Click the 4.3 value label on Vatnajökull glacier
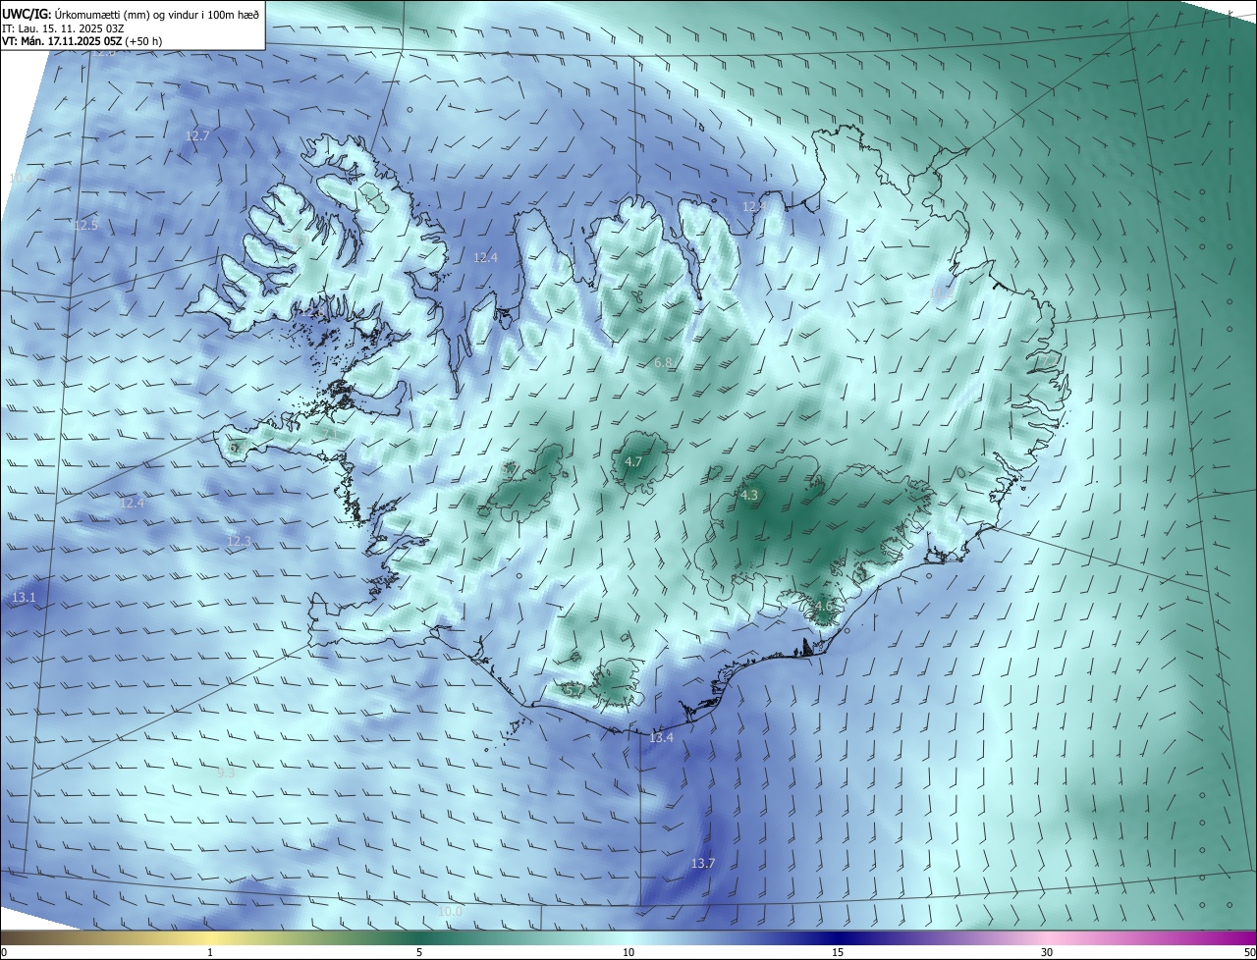 (x=749, y=495)
